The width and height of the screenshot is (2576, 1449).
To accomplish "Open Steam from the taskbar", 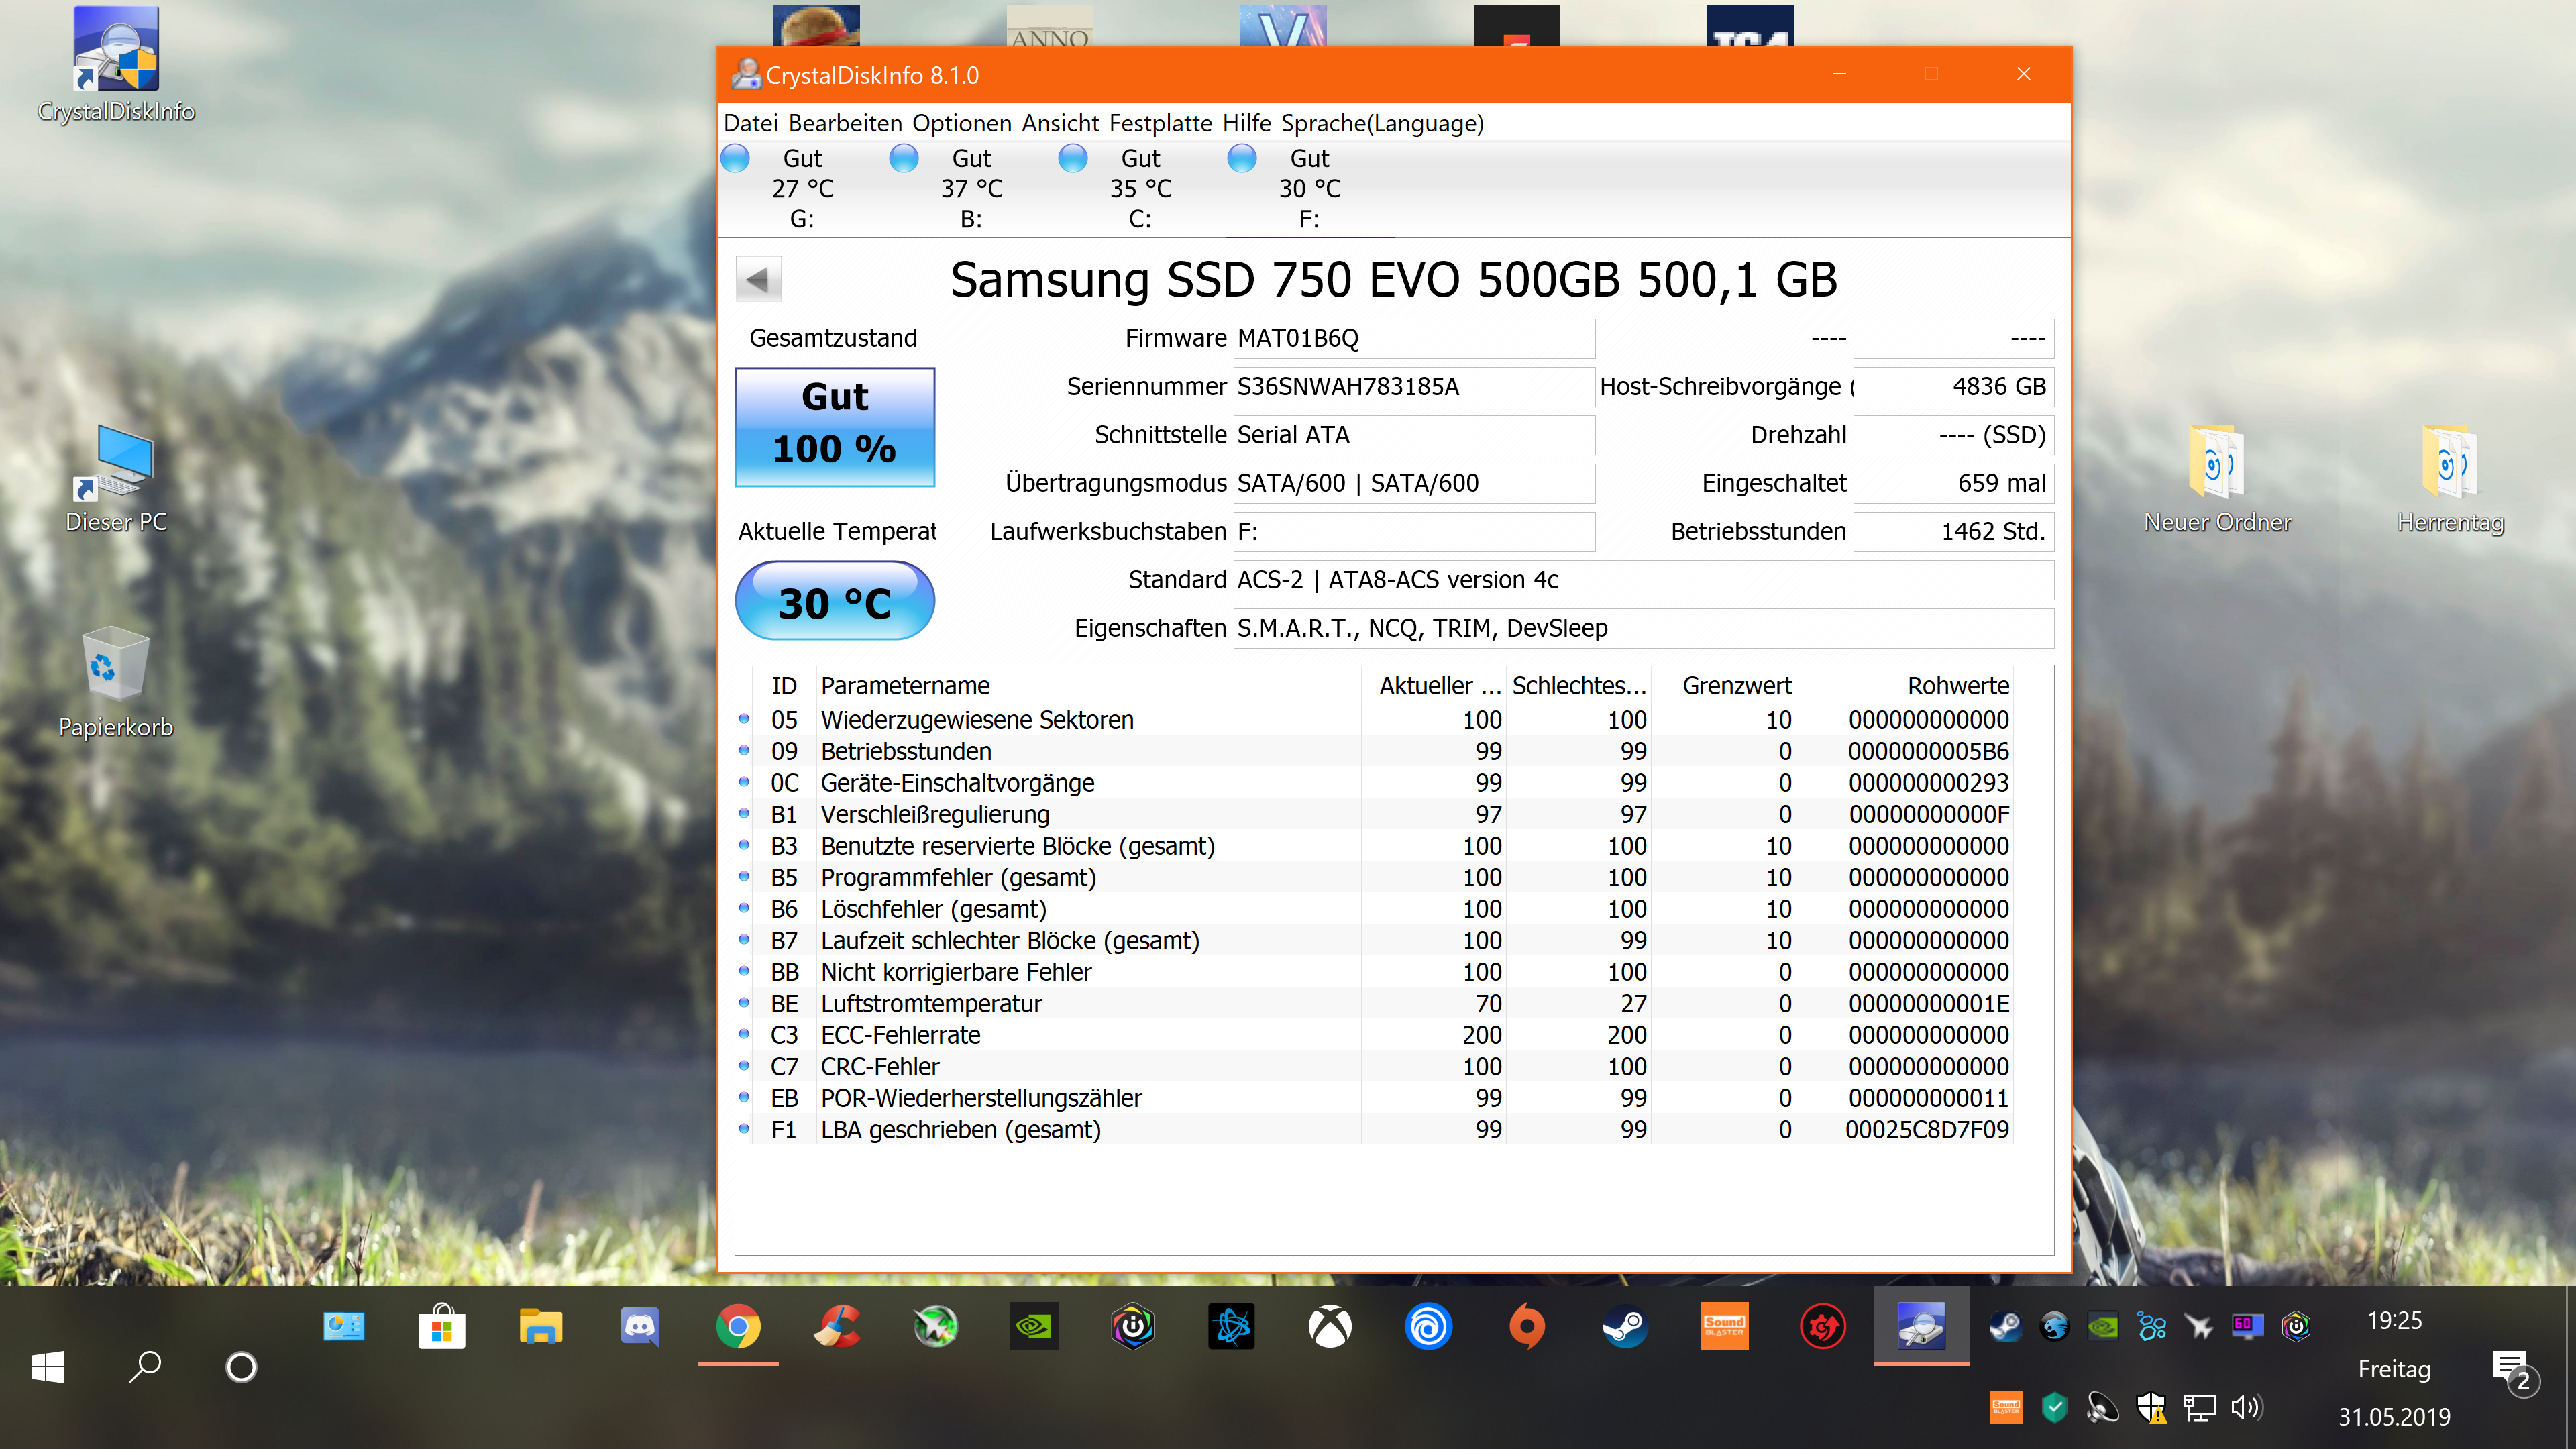I will pos(1625,1327).
